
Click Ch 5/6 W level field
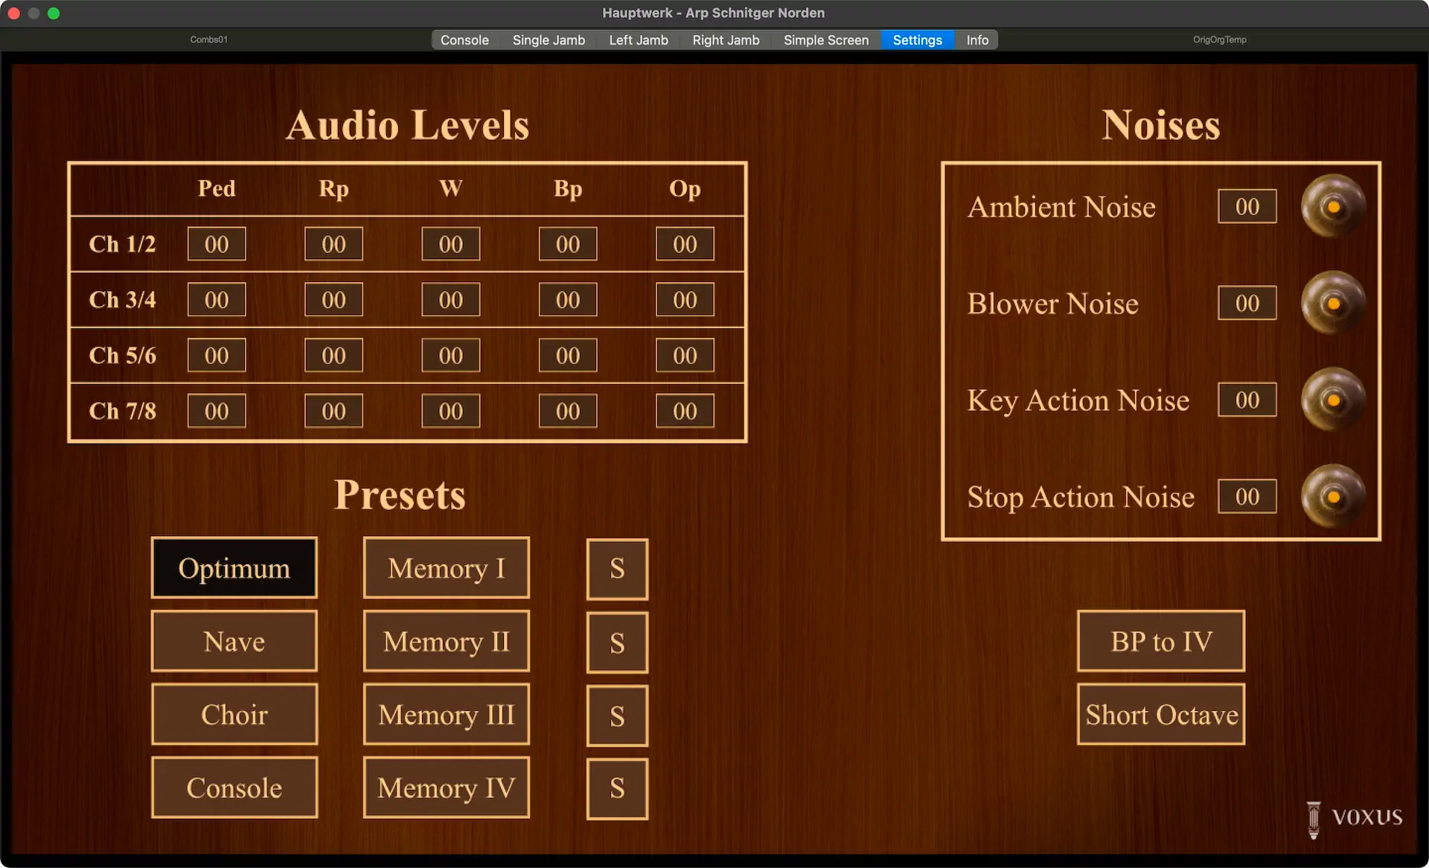[x=450, y=356]
